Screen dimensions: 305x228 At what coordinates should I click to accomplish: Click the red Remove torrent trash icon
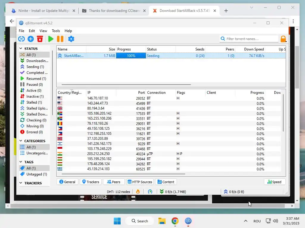point(40,39)
